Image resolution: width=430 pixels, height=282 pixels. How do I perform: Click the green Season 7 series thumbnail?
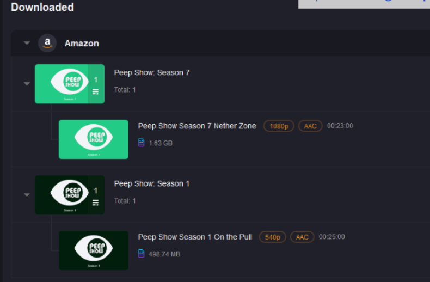[x=70, y=84]
